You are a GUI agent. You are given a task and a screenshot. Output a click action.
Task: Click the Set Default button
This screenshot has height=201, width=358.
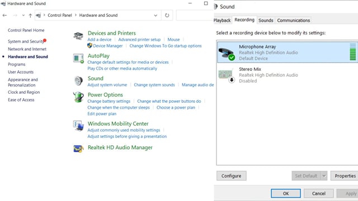(306, 176)
